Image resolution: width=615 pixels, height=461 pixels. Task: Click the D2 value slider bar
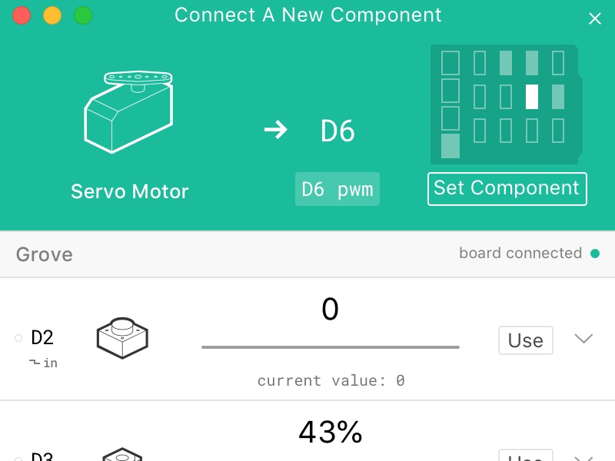pyautogui.click(x=331, y=347)
